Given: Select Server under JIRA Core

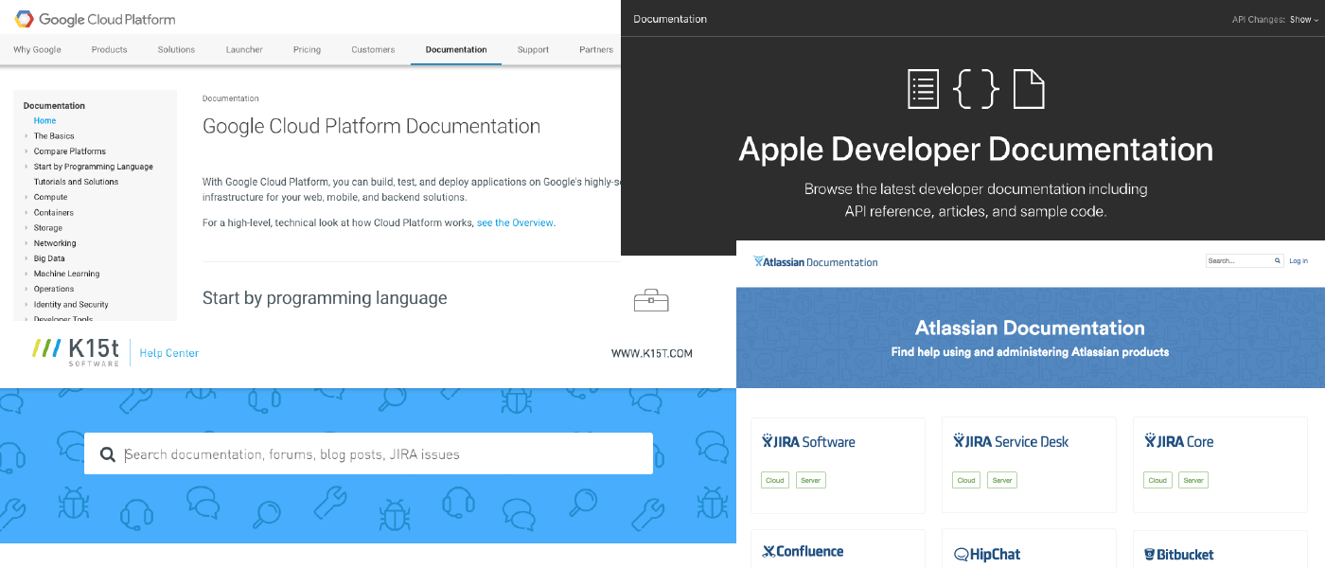Looking at the screenshot, I should click(x=1193, y=480).
